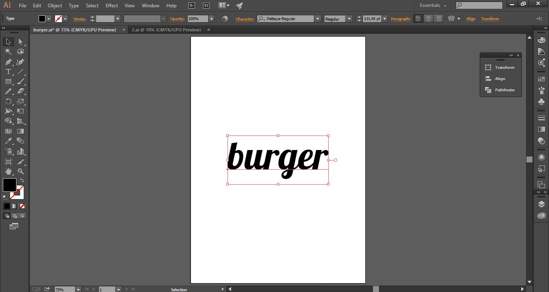Expand the zoom level dropdown at bottom
549x292 pixels.
[78, 289]
